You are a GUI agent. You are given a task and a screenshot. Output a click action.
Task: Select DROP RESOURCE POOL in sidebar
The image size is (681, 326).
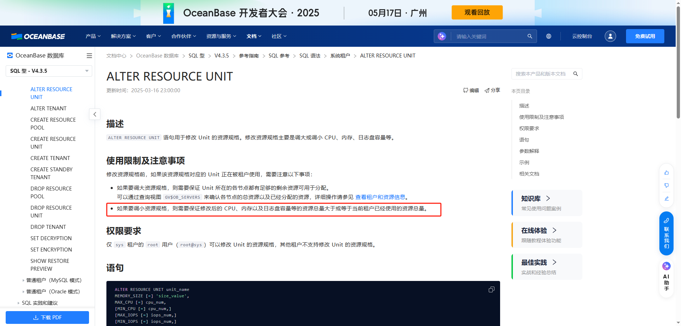point(51,193)
